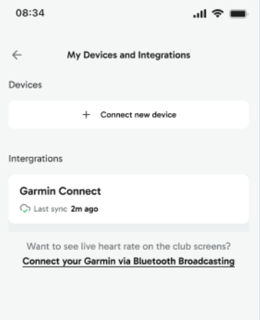The height and width of the screenshot is (320, 260).
Task: Tap the live heart rate question text
Action: pos(129,246)
